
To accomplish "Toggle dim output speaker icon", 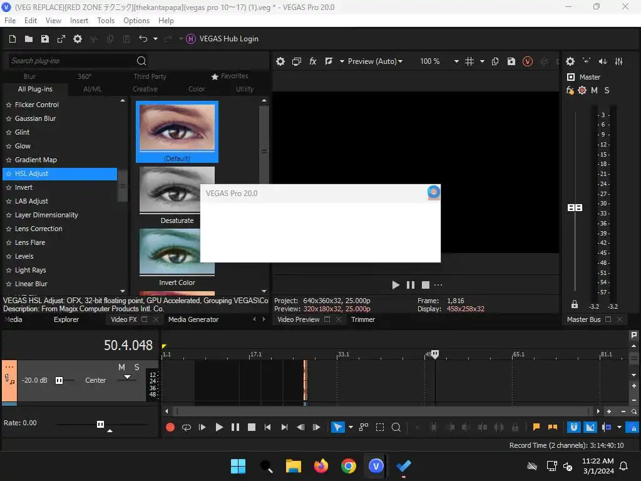I will [603, 61].
